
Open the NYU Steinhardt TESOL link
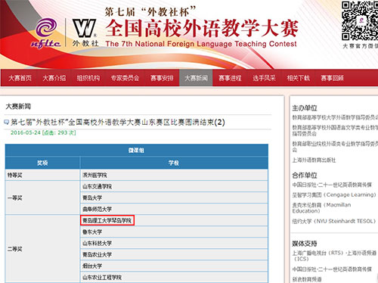click(334, 221)
